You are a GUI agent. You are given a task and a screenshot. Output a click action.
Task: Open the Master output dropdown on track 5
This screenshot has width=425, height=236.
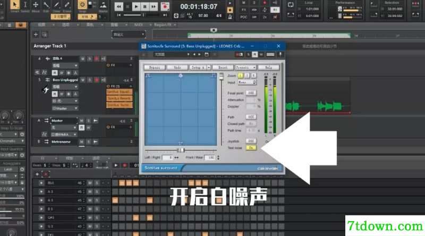point(65,108)
